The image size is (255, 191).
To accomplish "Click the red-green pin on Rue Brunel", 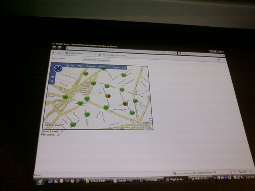I will pos(108,96).
